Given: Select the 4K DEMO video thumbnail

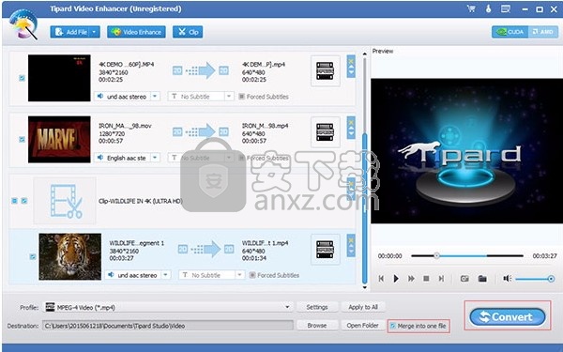Looking at the screenshot, I should tap(59, 78).
